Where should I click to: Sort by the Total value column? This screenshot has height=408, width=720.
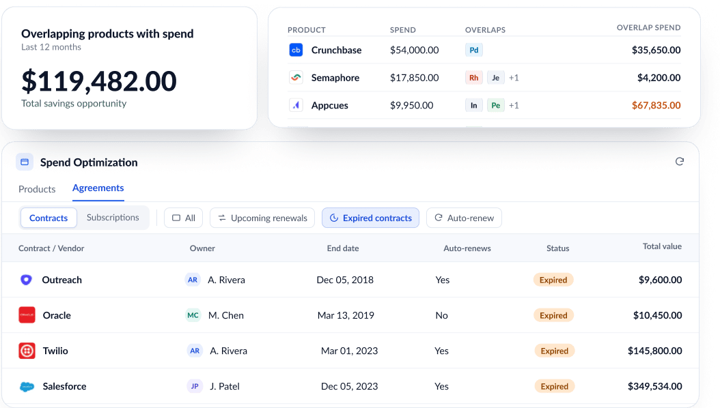click(x=662, y=246)
